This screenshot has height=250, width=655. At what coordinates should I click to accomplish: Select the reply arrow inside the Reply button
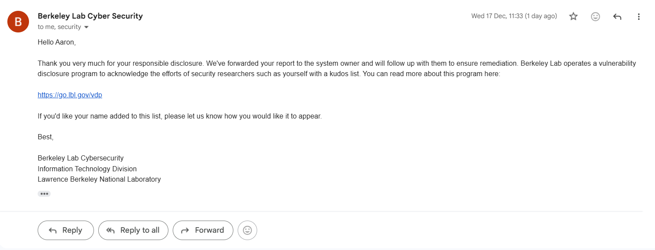53,230
